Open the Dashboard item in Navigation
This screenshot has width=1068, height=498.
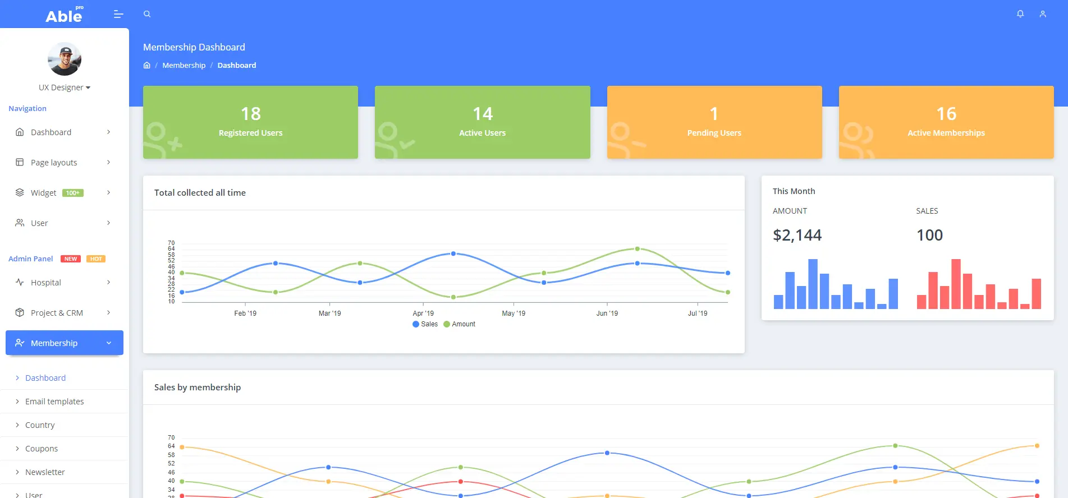65,132
